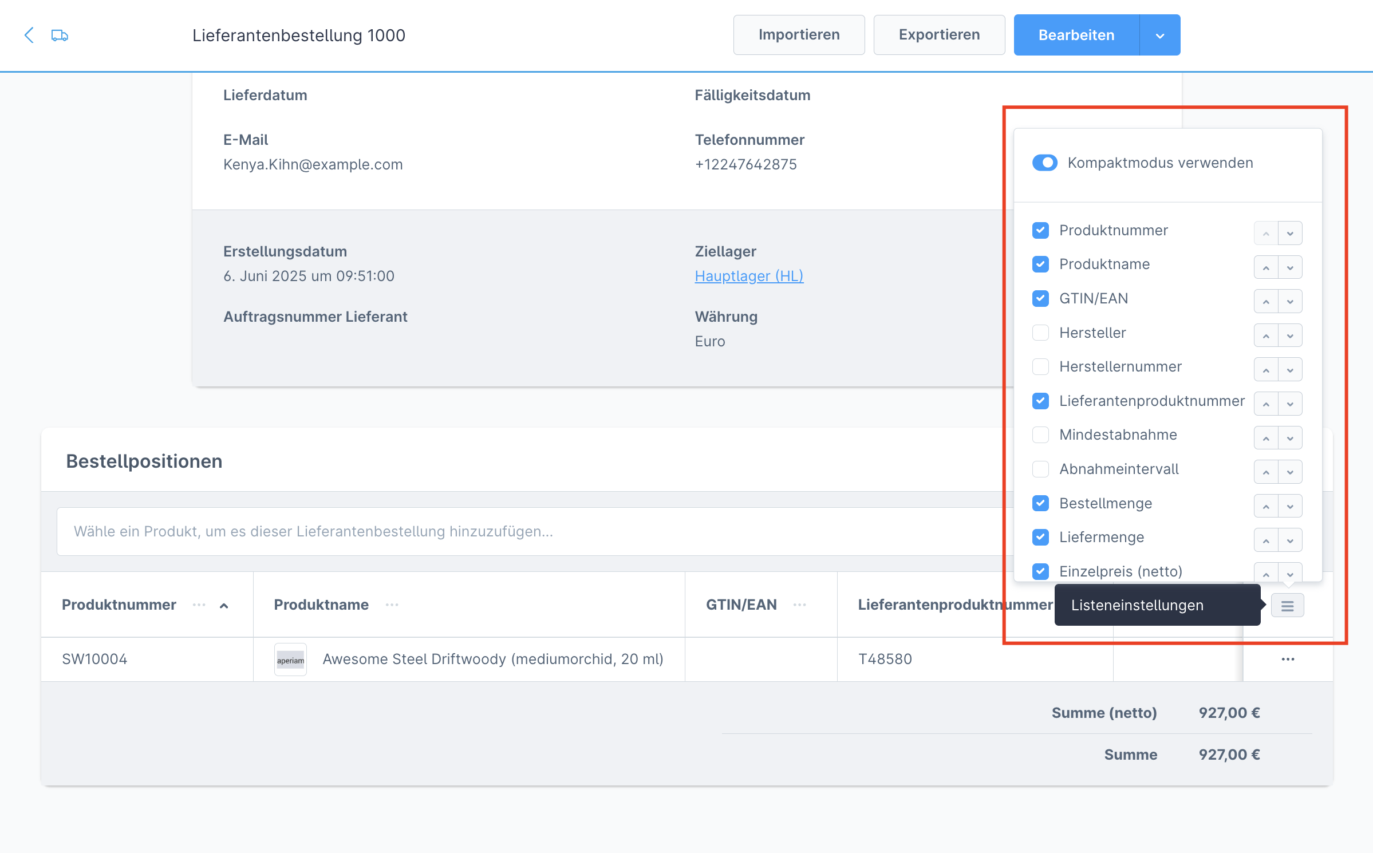The width and height of the screenshot is (1373, 853).
Task: Move Bestellmenge column up in list
Action: (x=1266, y=506)
